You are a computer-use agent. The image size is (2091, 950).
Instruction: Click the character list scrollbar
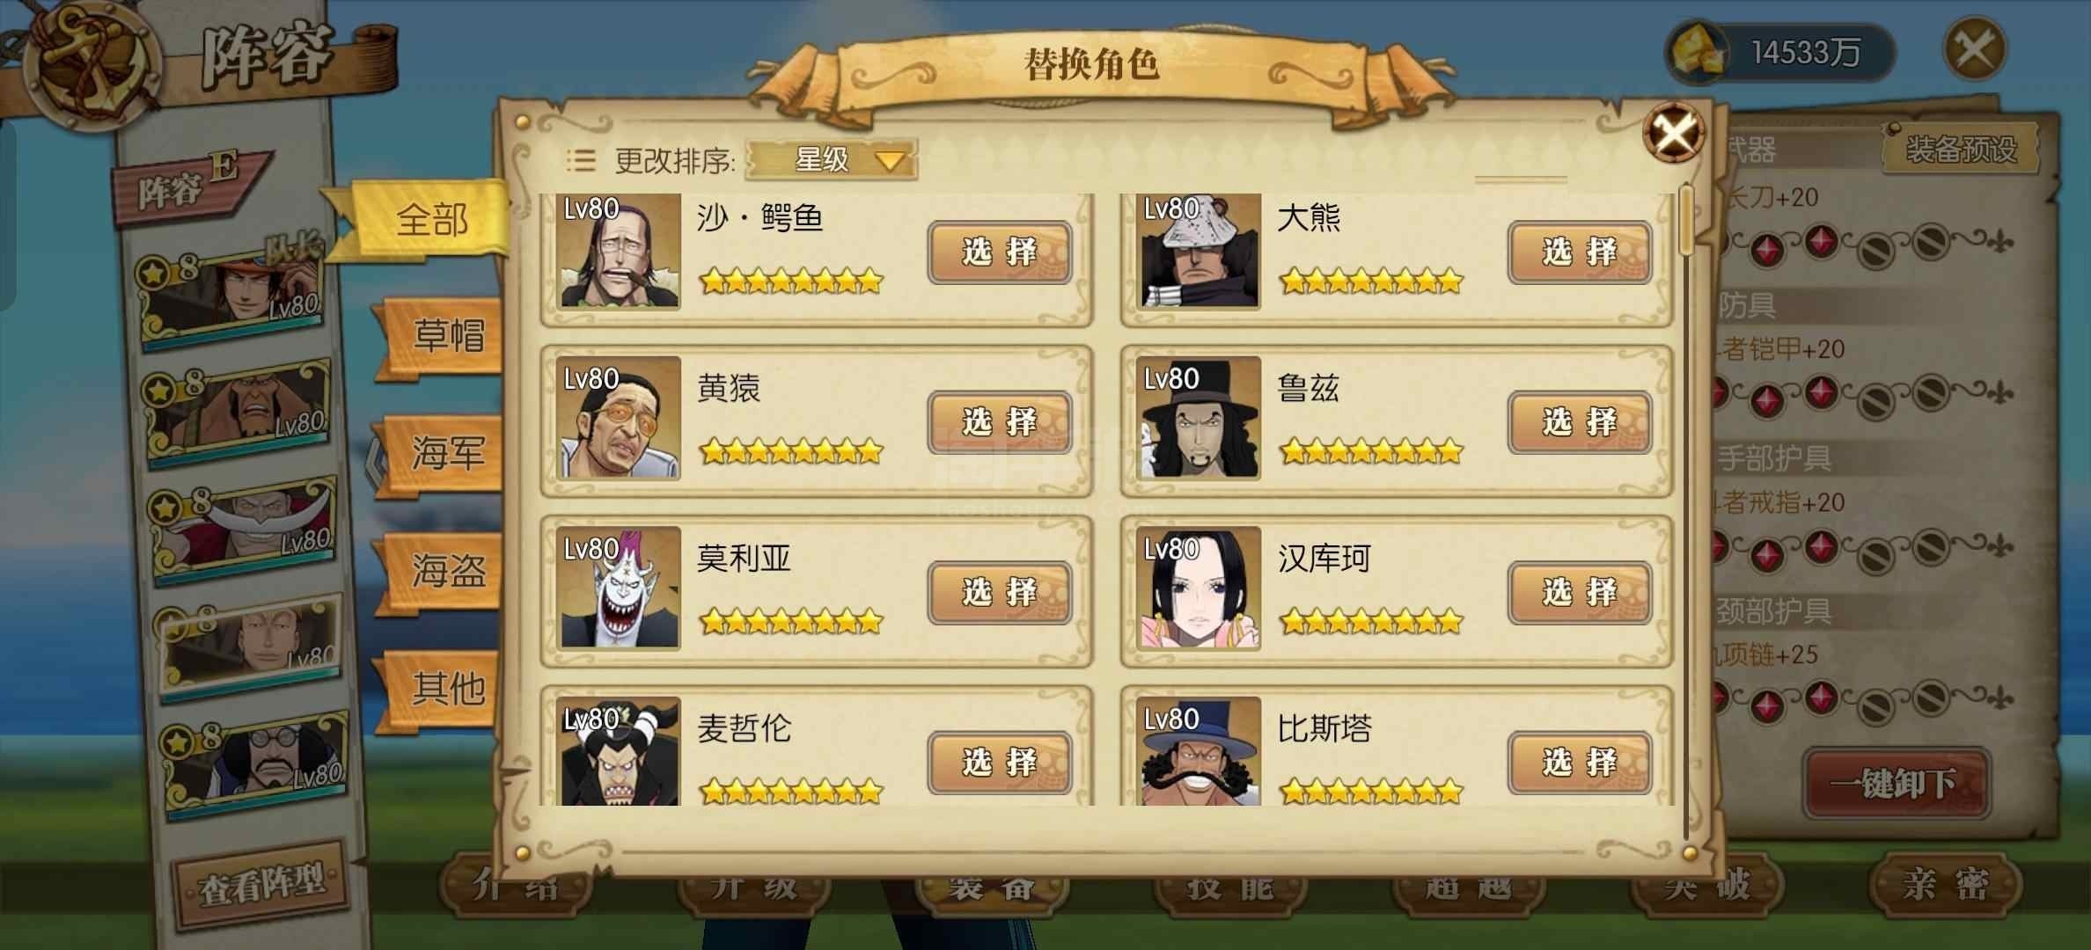1685,510
